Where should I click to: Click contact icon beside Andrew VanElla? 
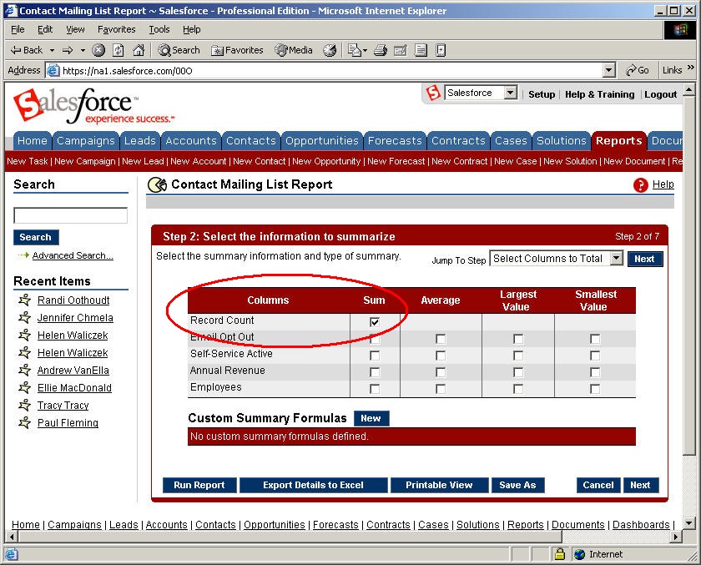click(24, 370)
